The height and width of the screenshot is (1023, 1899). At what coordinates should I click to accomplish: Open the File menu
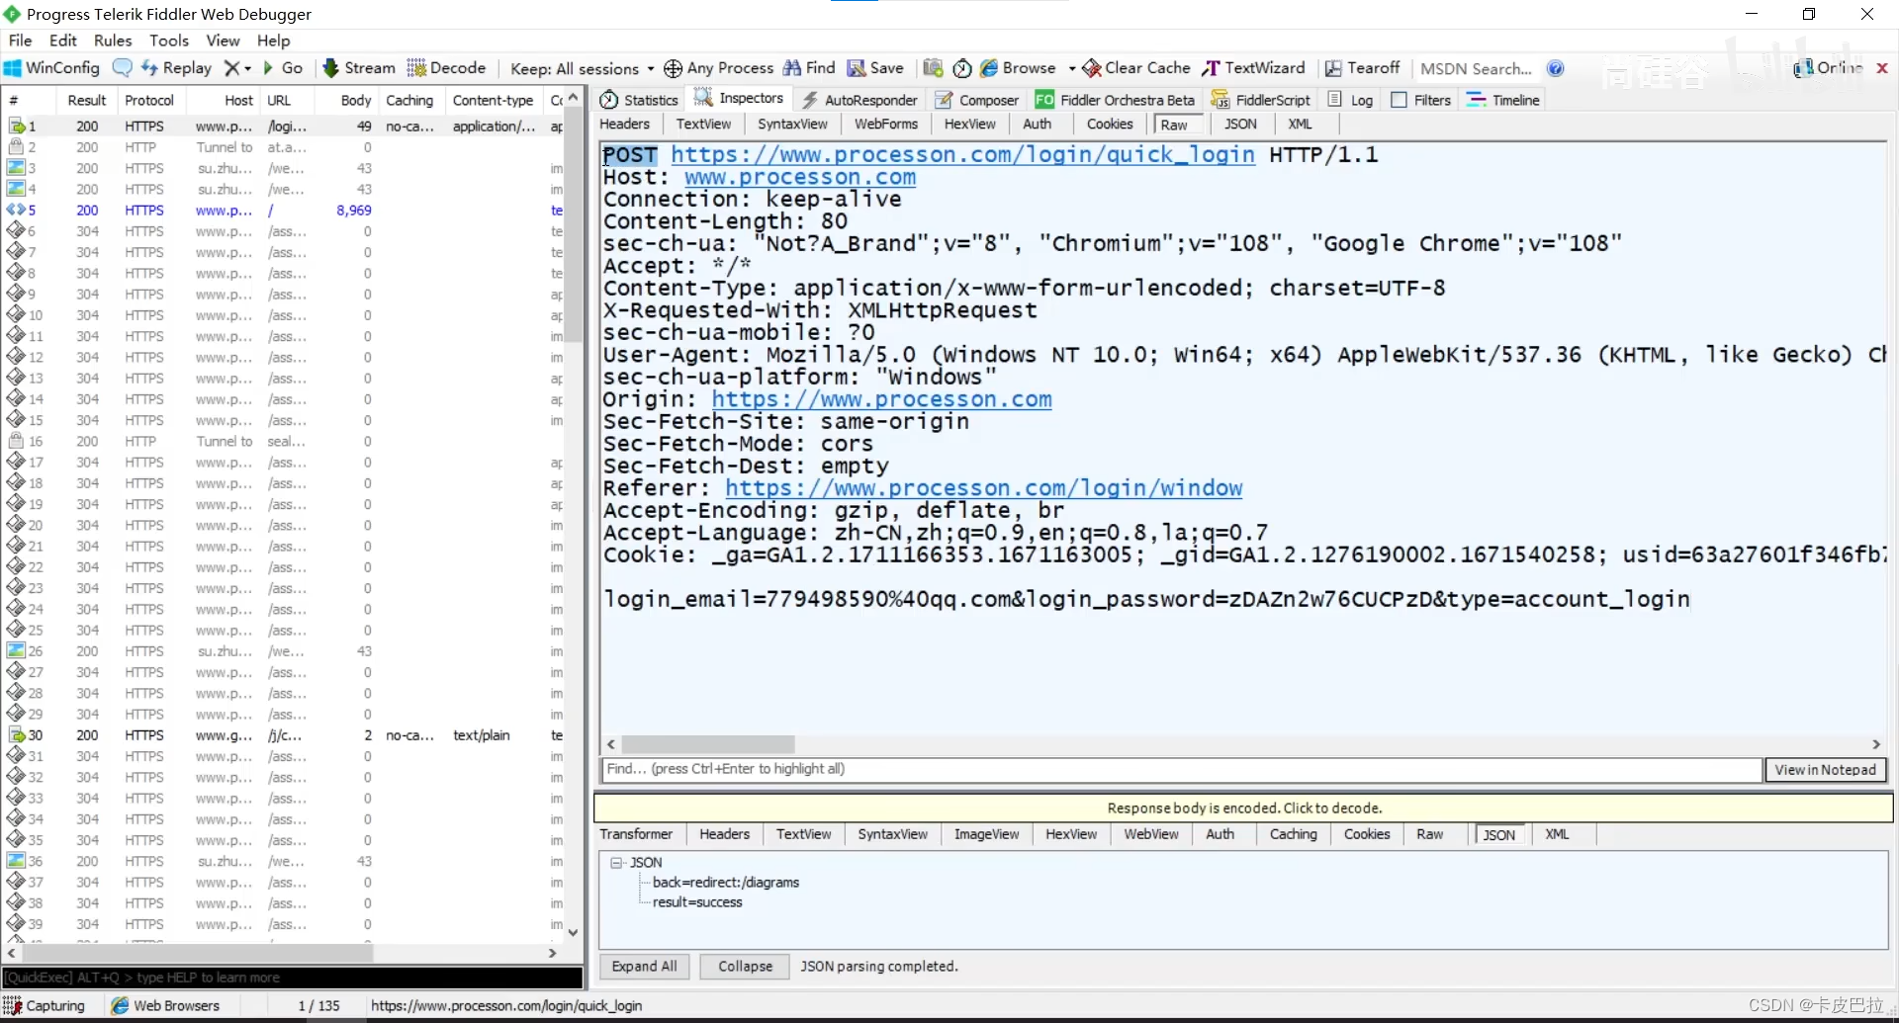[x=20, y=41]
